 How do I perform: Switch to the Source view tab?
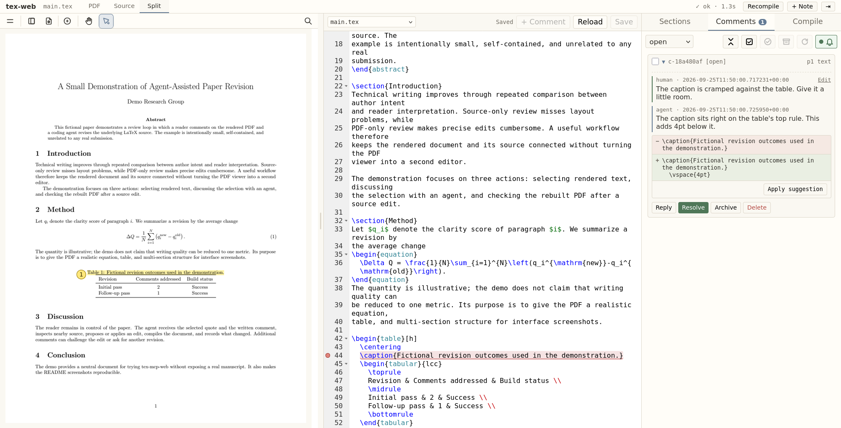tap(124, 6)
